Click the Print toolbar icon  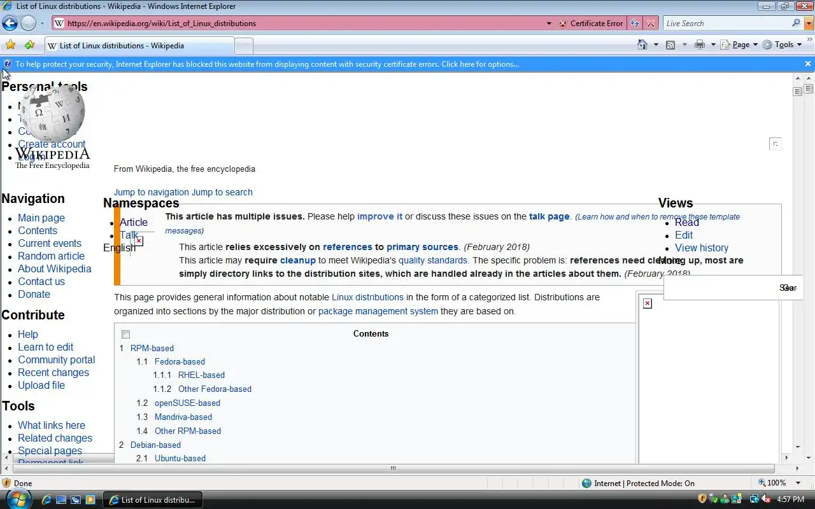coord(700,45)
